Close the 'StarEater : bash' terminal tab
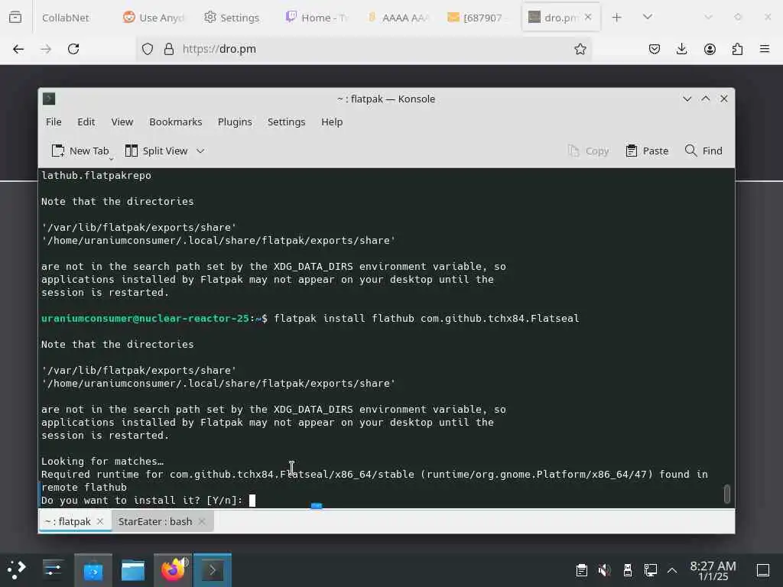 202,521
